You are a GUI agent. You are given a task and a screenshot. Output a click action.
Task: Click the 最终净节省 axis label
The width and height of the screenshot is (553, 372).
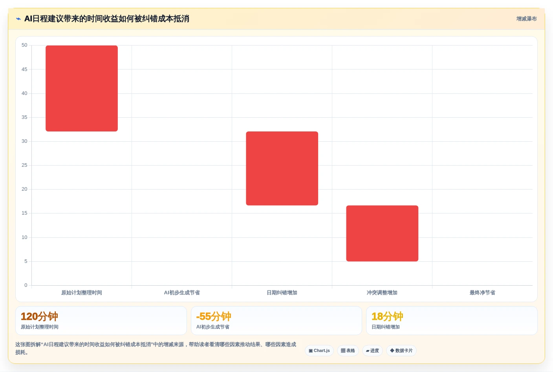click(x=482, y=293)
